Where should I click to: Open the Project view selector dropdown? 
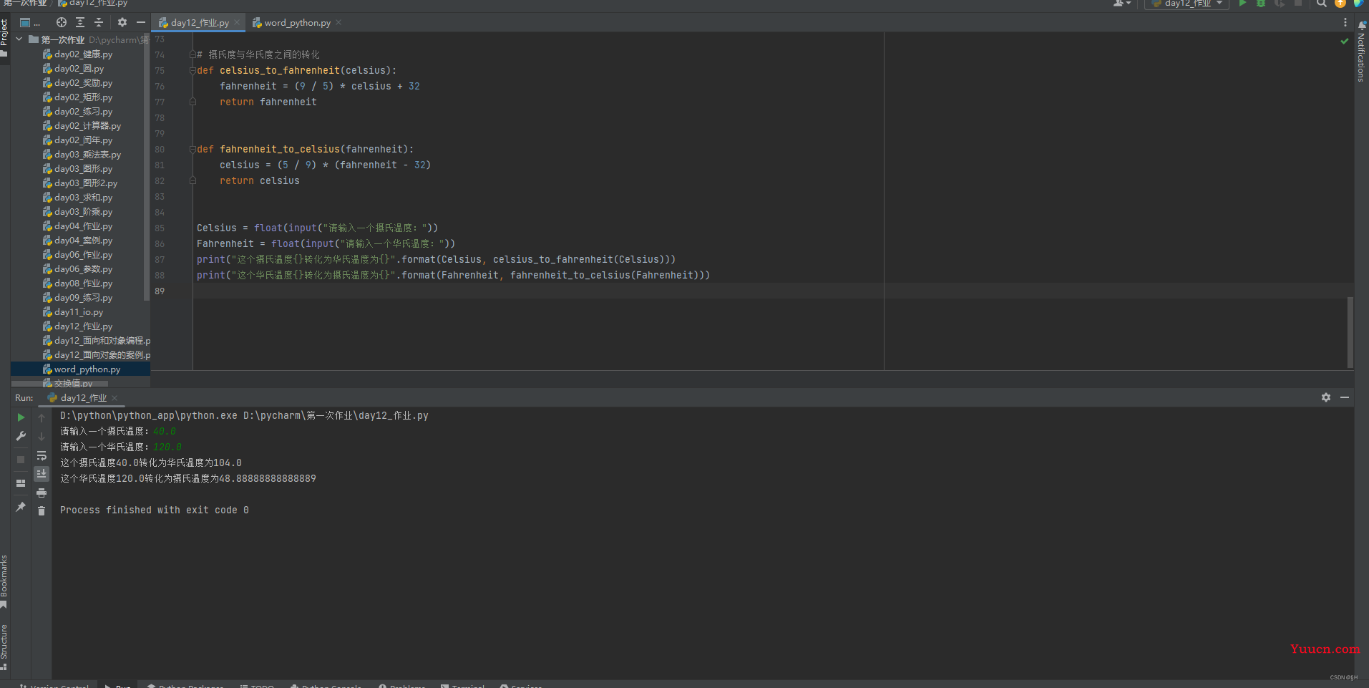(29, 23)
